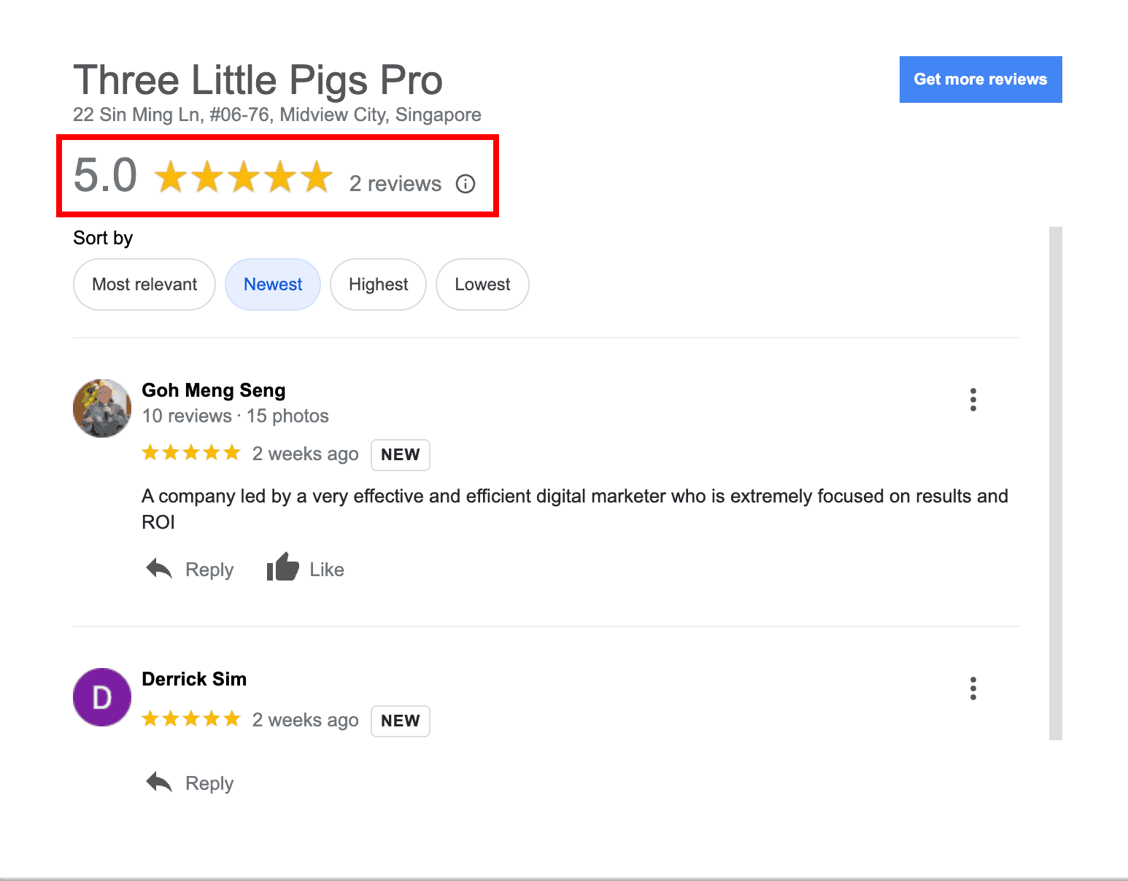
Task: Click the reviews list vertical scrollbar
Action: 1055,483
